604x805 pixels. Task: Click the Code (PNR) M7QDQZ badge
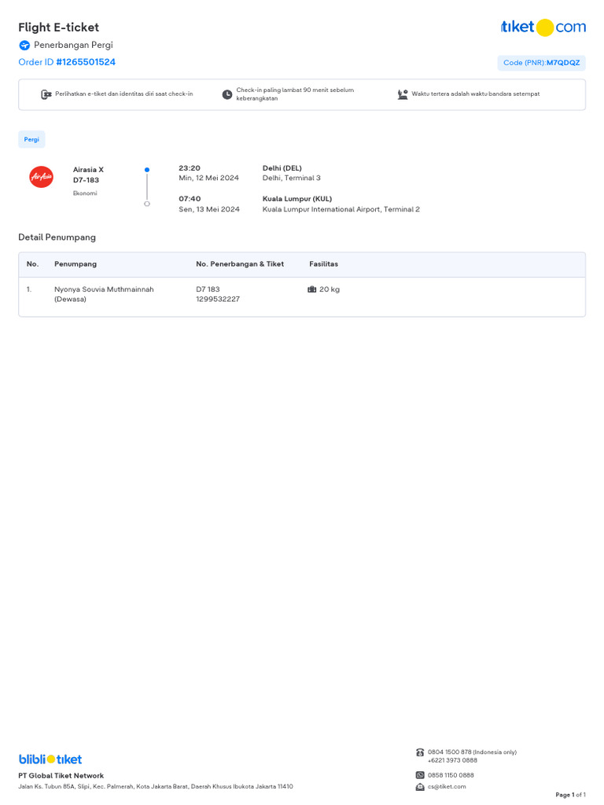click(x=541, y=63)
